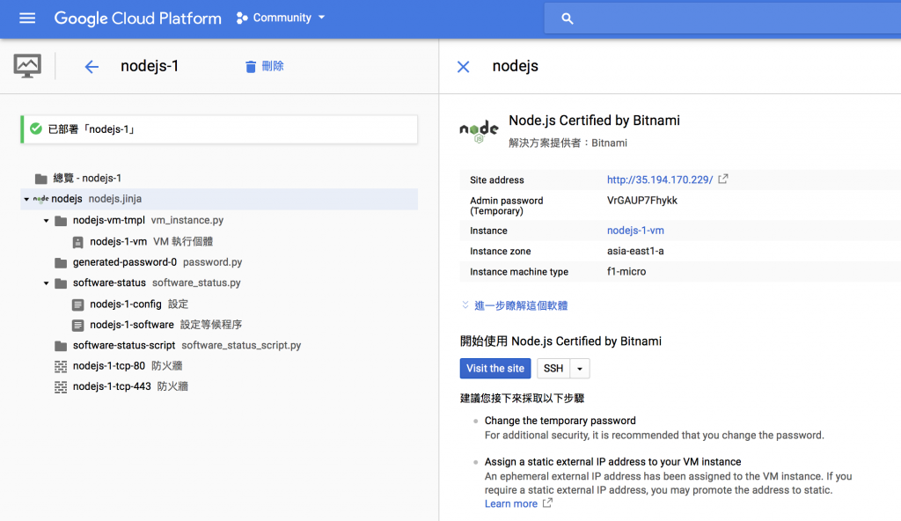Click the green deployed checkmark icon
Image resolution: width=901 pixels, height=521 pixels.
click(x=35, y=128)
